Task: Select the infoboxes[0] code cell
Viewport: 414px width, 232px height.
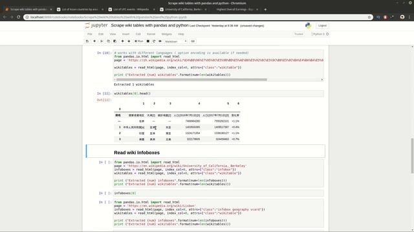Action: click(218, 193)
